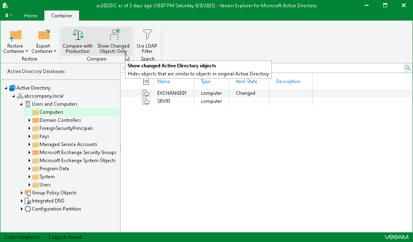Open the Export Container dropdown arrow

click(55, 51)
